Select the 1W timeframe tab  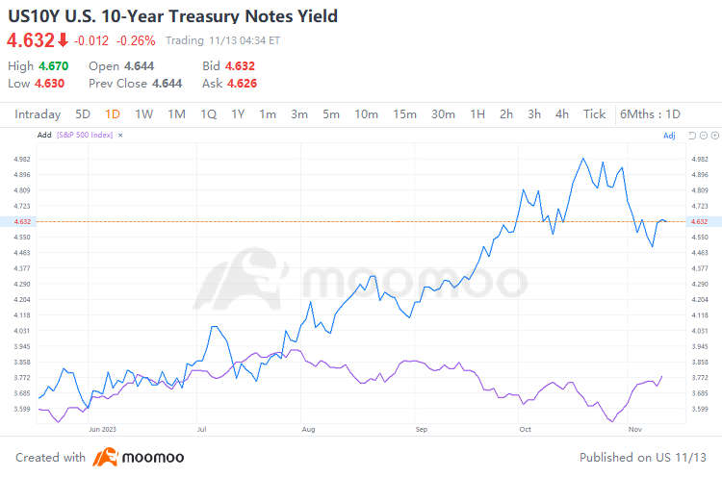[143, 113]
